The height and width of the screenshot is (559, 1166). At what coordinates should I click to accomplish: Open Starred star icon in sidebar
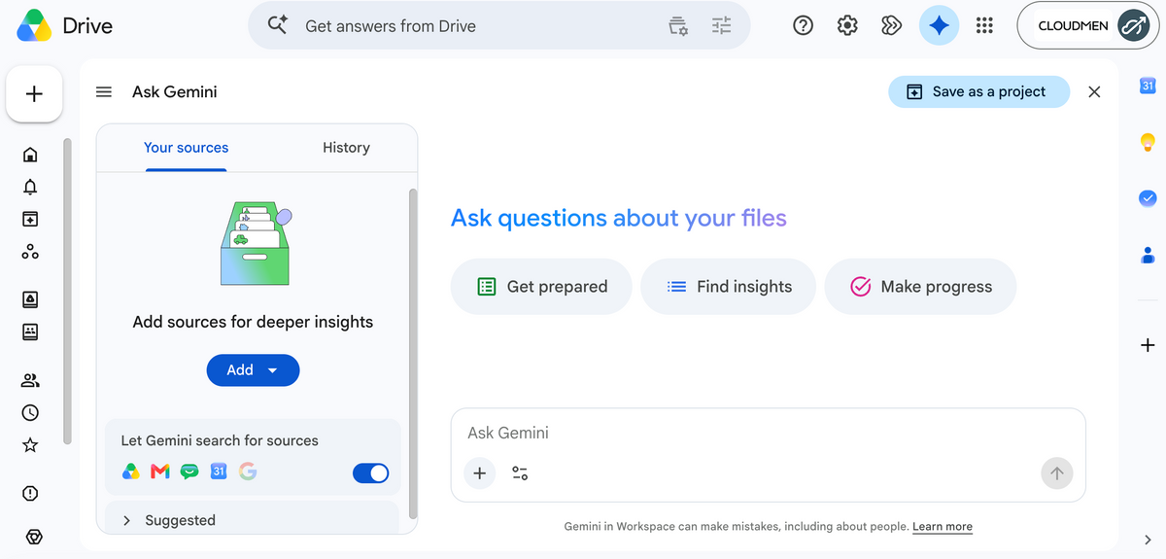point(30,445)
